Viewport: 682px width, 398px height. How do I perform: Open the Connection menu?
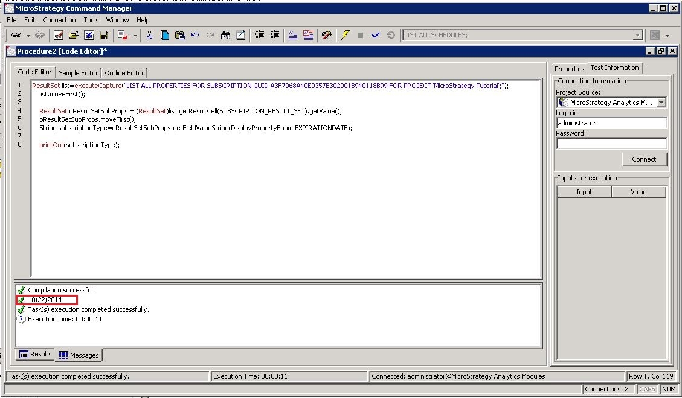click(59, 20)
